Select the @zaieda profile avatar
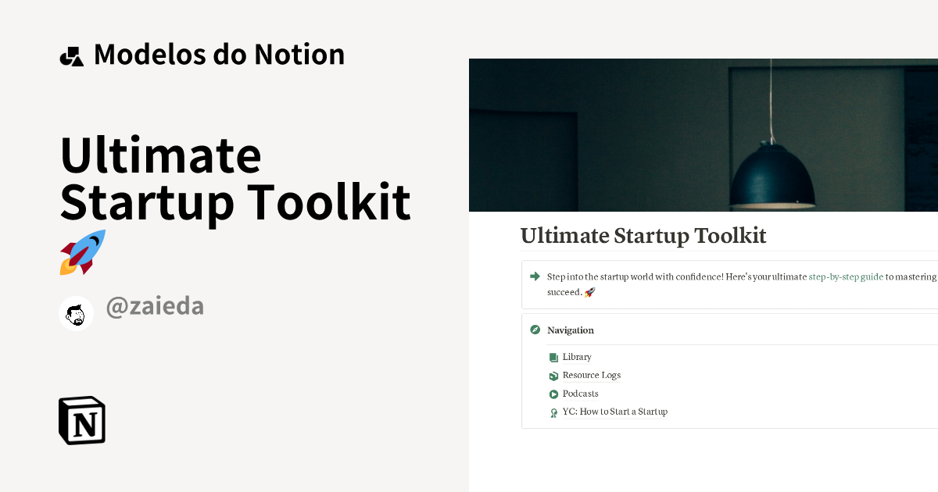 [x=76, y=313]
